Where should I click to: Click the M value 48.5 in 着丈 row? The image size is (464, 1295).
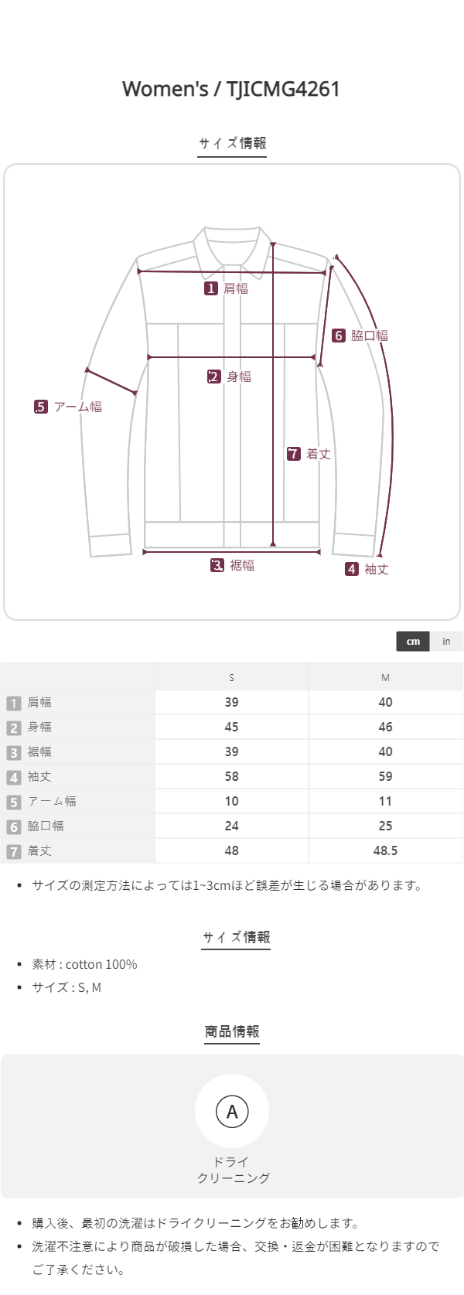[385, 850]
